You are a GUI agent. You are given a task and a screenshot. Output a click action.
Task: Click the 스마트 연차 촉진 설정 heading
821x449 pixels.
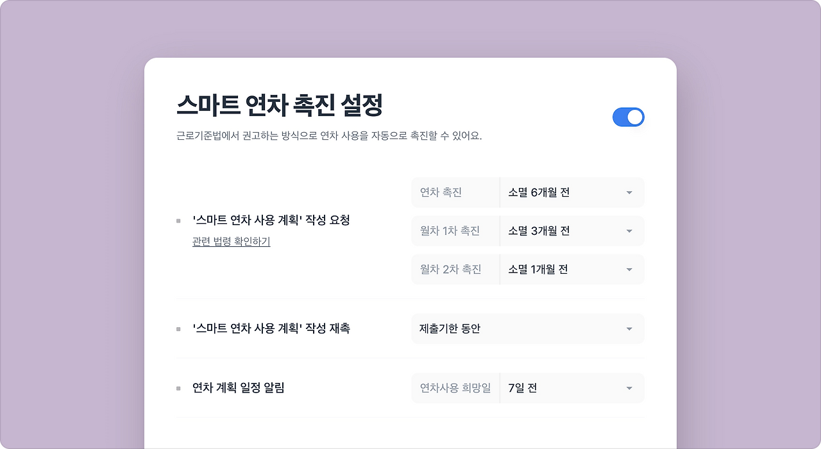click(280, 105)
